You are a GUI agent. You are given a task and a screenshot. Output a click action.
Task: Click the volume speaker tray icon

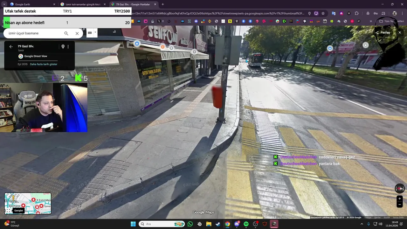(x=381, y=224)
